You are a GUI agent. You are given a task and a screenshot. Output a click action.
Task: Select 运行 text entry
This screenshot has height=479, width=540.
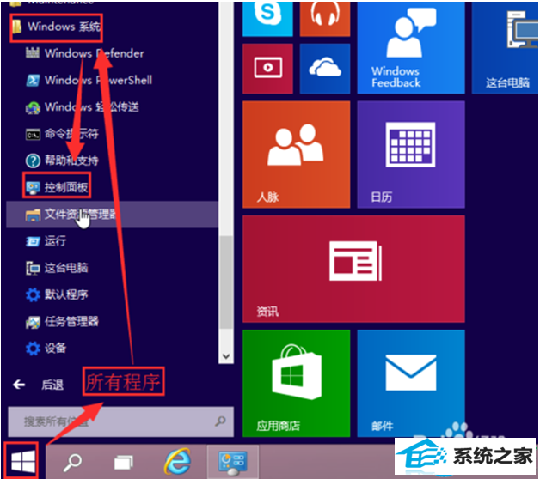(55, 241)
